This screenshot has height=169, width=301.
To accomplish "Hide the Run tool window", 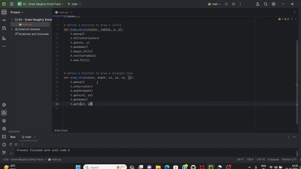I will click(x=294, y=137).
